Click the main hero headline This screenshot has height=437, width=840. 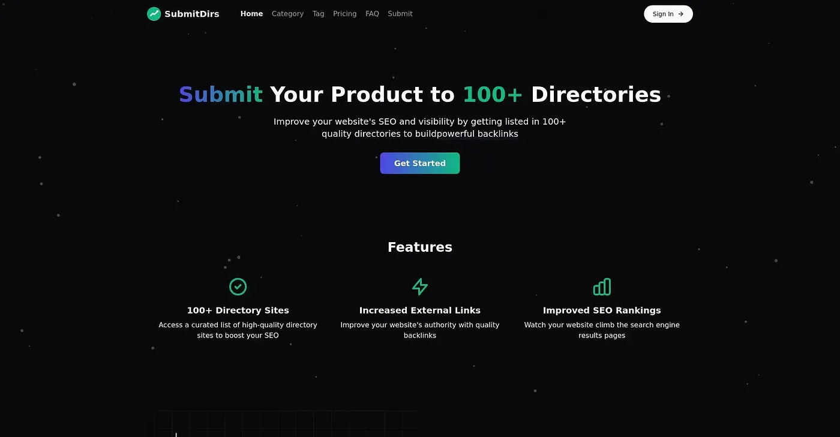point(420,95)
